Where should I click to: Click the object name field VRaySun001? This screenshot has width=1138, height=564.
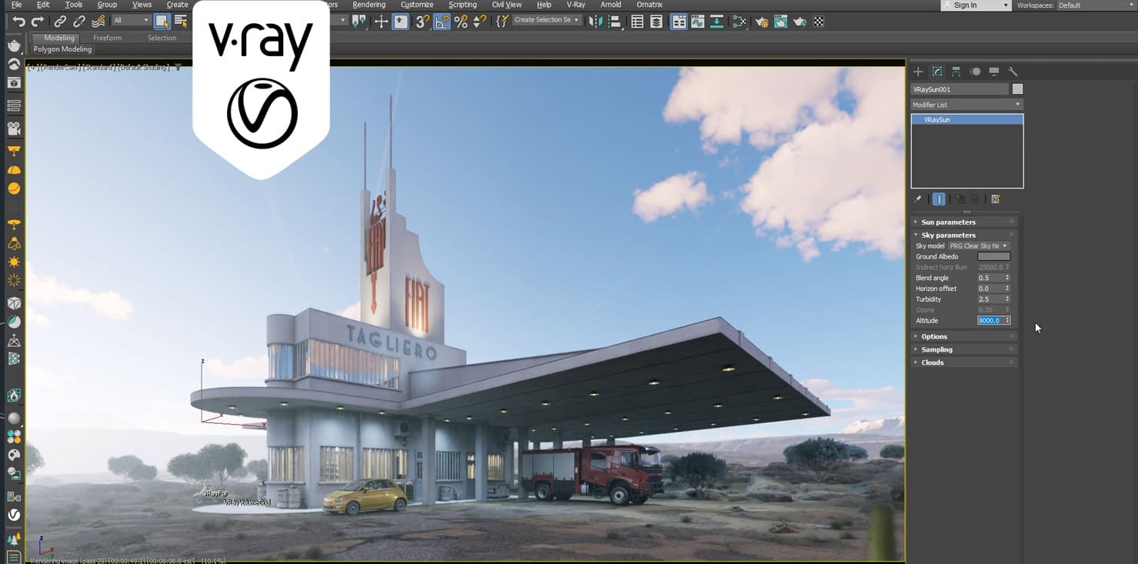coord(959,89)
